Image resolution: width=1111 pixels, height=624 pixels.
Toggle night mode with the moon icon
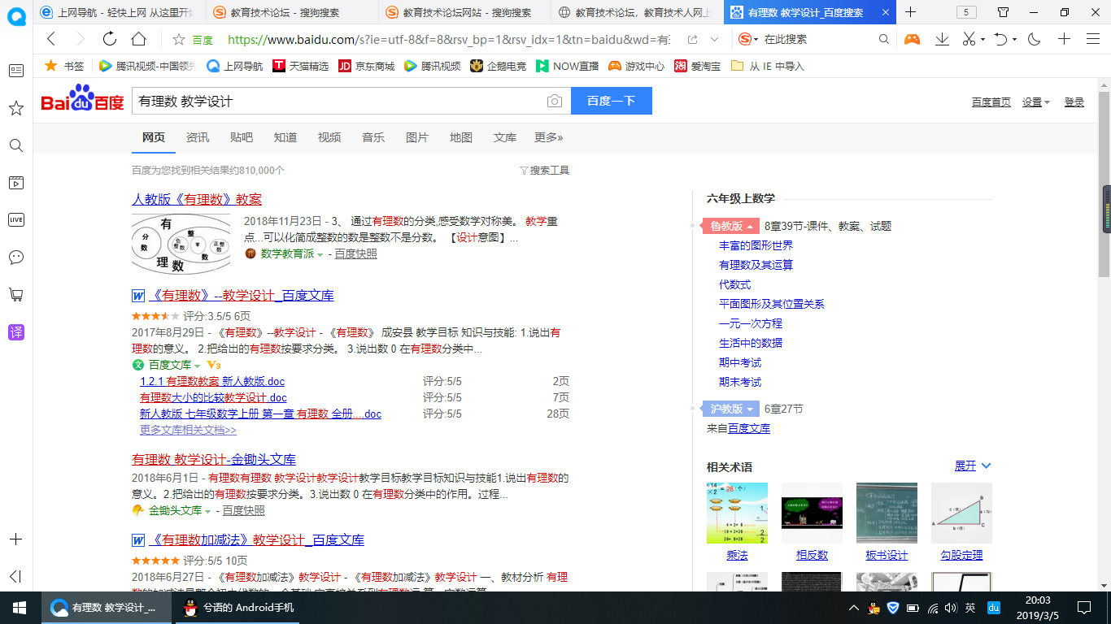point(1035,39)
